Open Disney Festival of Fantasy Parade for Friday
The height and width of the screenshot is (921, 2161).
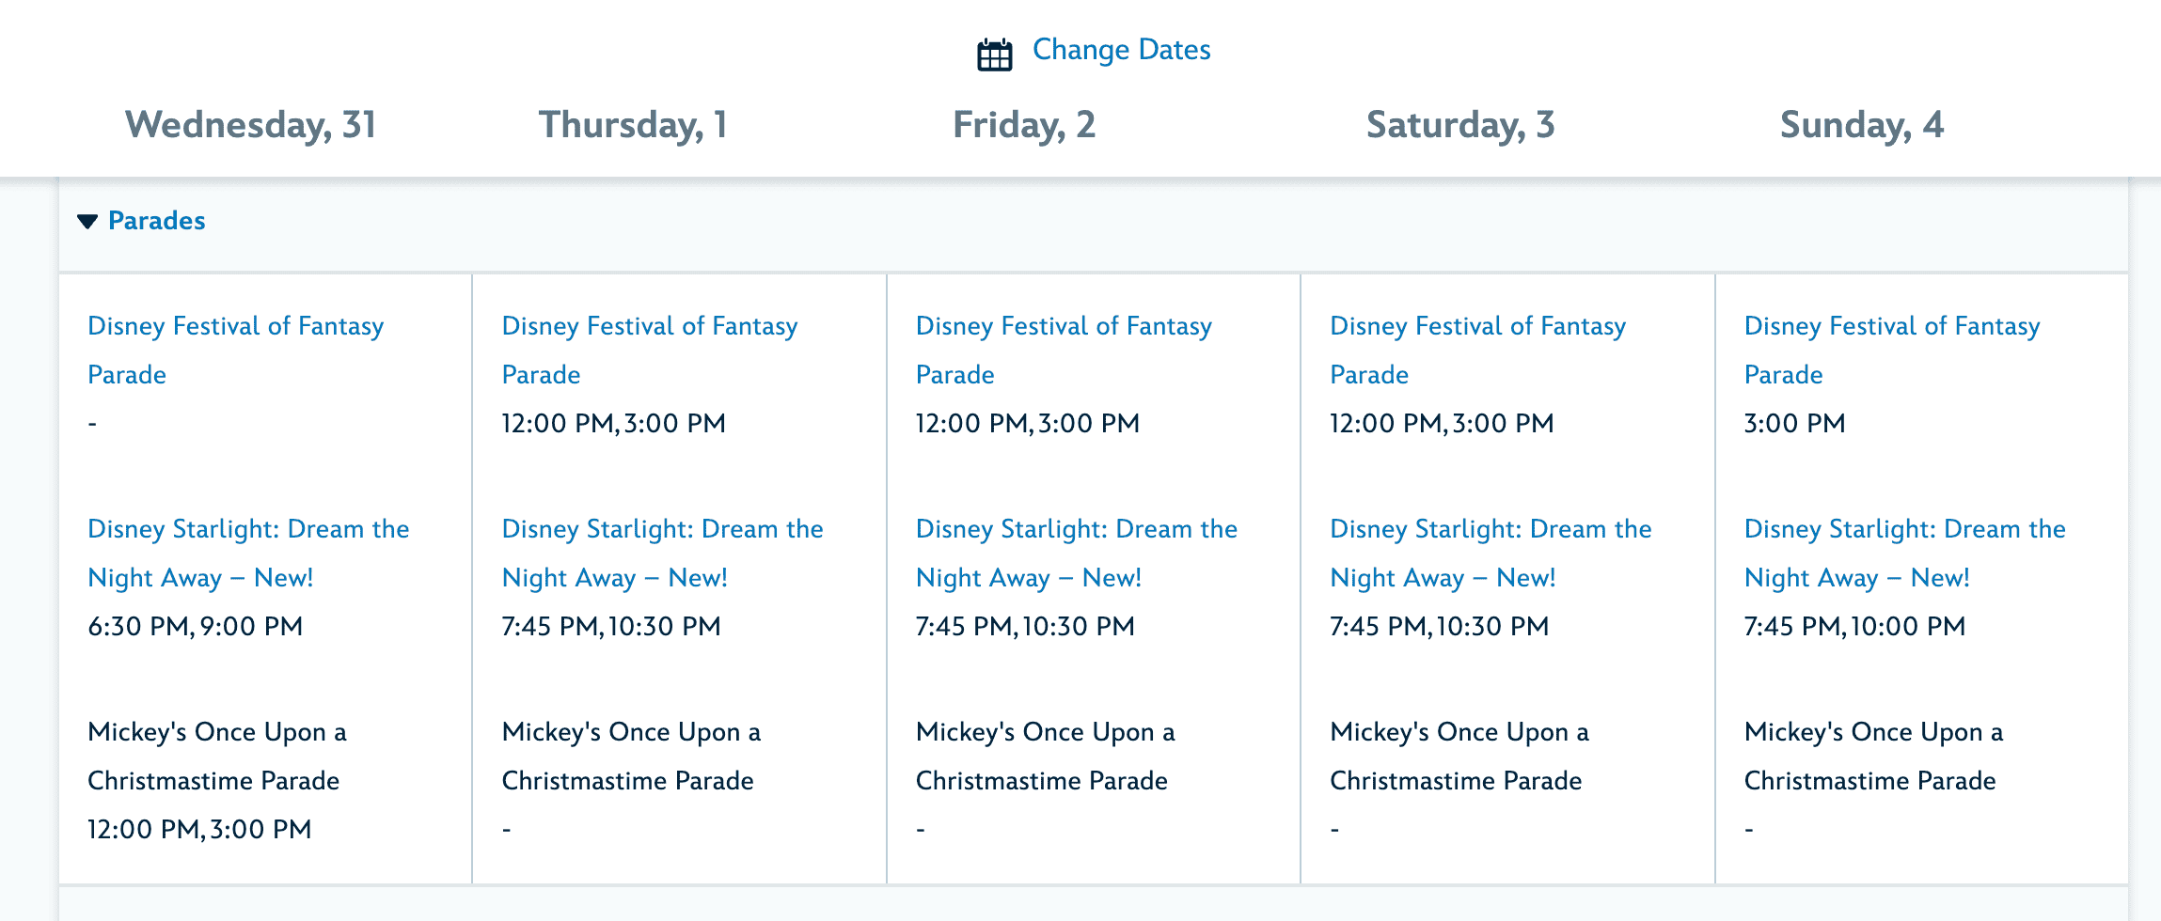[x=1063, y=350]
